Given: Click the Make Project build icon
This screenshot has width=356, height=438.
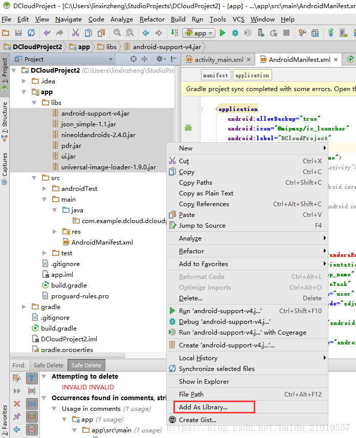Looking at the screenshot, I should [174, 33].
